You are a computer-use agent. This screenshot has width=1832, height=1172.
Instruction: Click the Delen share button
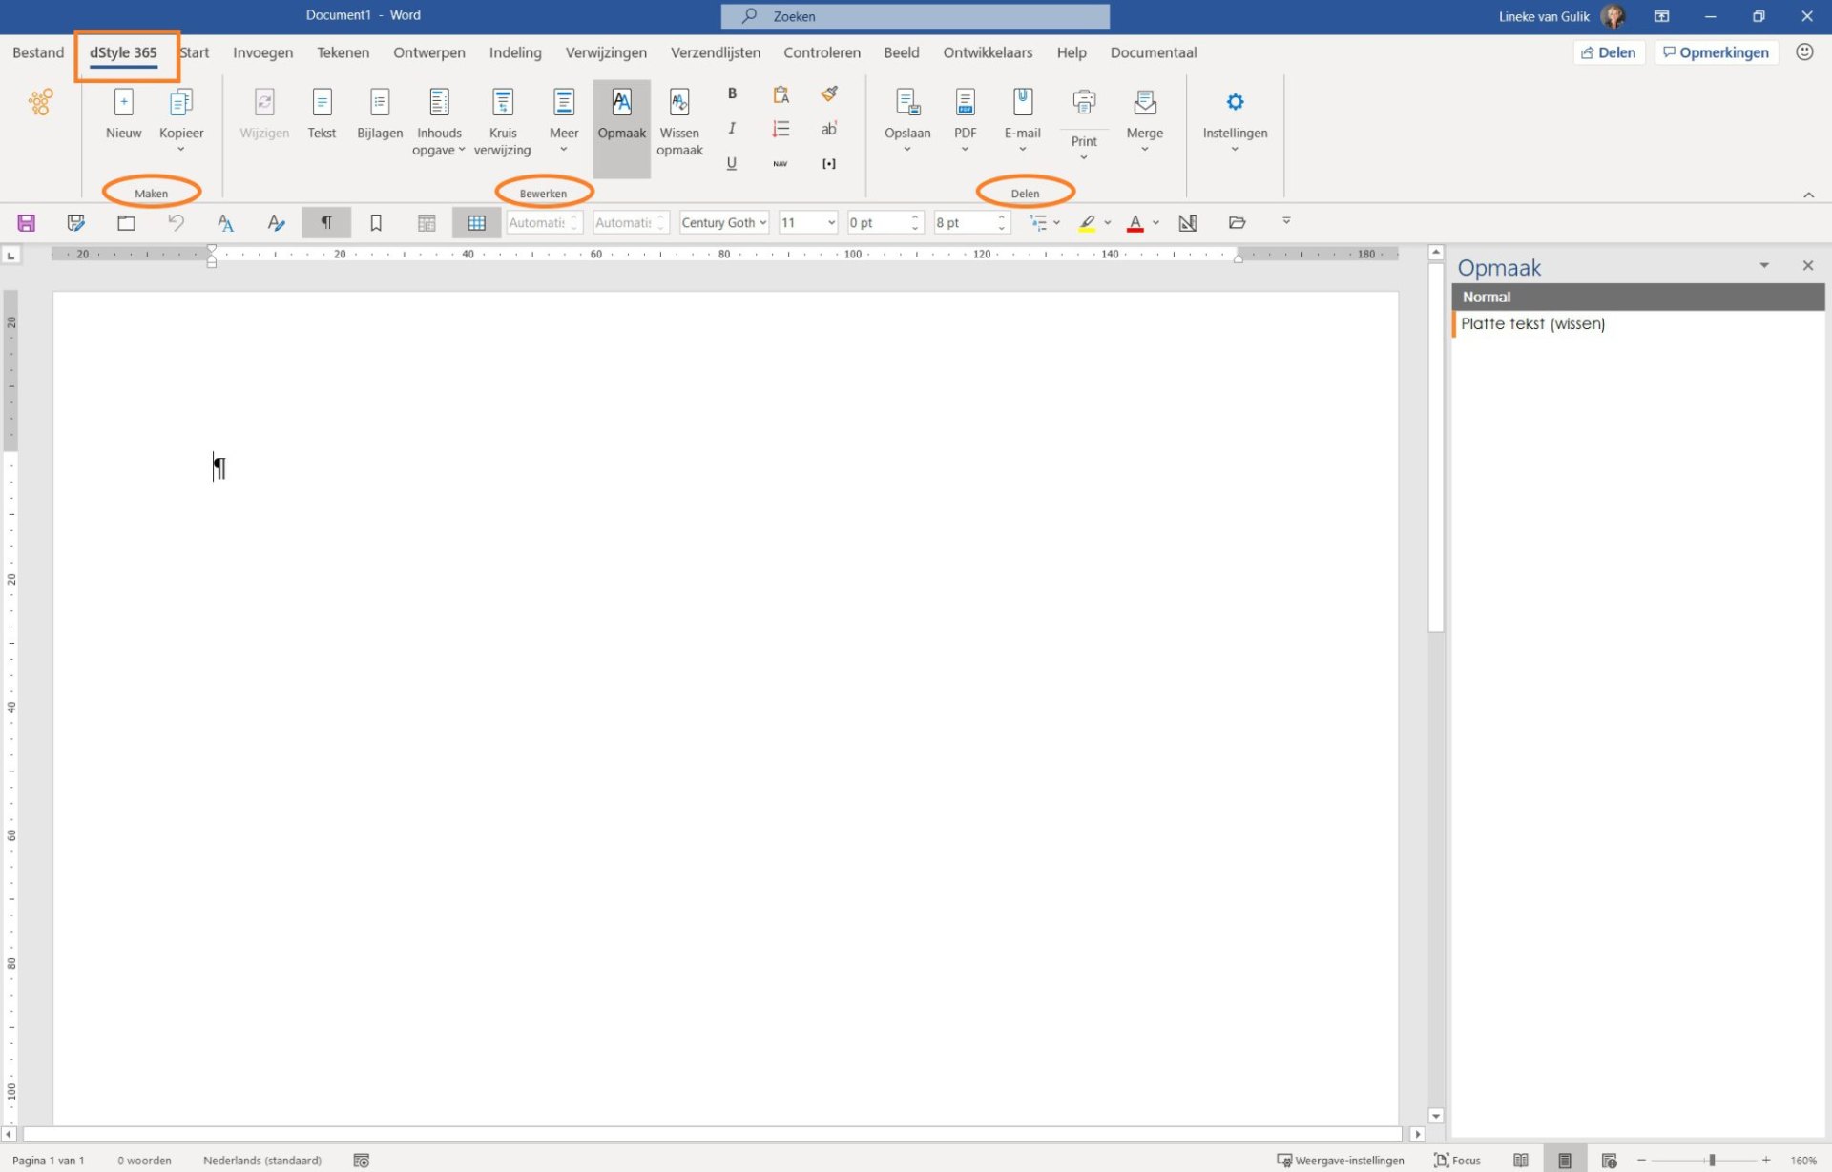tap(1609, 52)
